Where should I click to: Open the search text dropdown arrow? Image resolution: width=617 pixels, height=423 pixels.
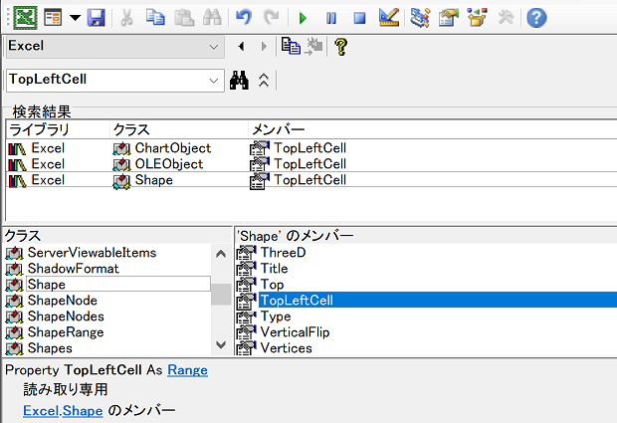tap(214, 81)
